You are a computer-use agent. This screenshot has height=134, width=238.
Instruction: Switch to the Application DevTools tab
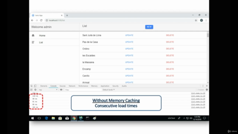coord(105,86)
